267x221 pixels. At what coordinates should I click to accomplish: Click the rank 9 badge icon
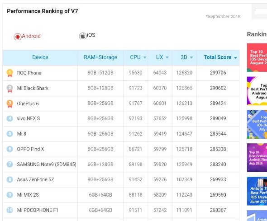point(10,195)
